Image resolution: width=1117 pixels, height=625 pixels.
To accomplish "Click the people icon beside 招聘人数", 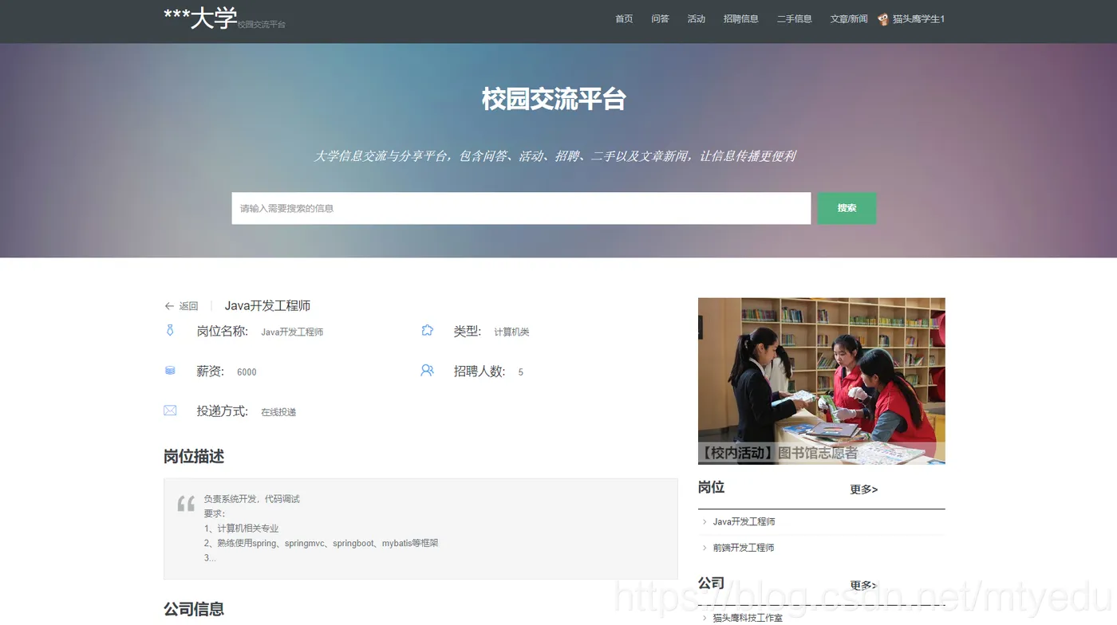I will [427, 371].
